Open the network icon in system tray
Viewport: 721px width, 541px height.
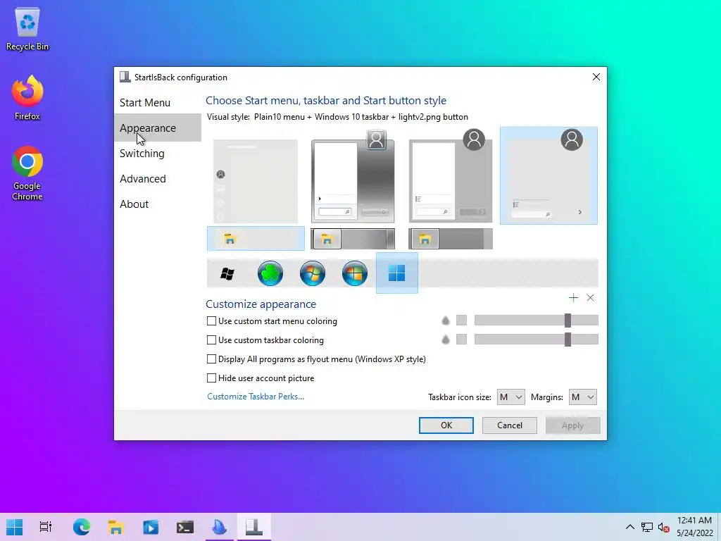647,527
